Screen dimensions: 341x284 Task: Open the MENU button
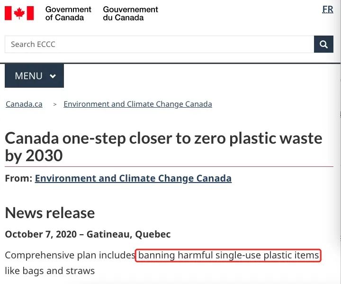(x=35, y=76)
